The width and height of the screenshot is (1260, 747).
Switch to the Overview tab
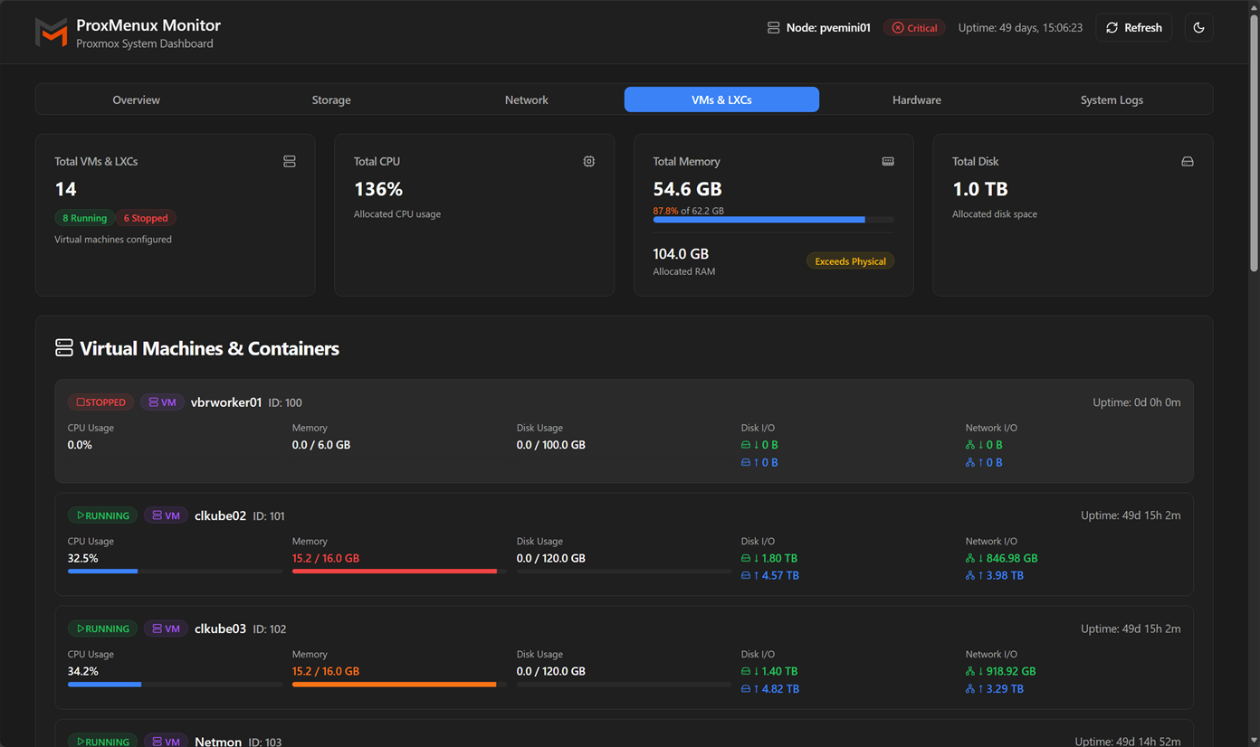[x=136, y=99]
